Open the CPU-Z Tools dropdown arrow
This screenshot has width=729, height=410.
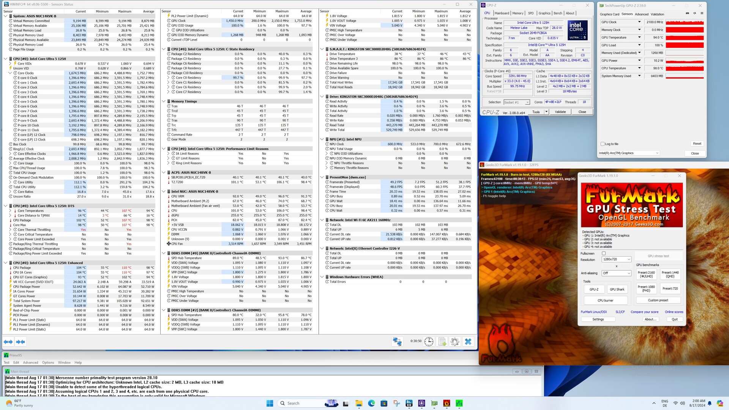tap(546, 112)
